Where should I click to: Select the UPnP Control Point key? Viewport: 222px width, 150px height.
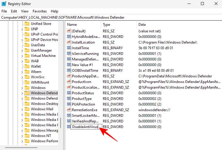(45, 34)
